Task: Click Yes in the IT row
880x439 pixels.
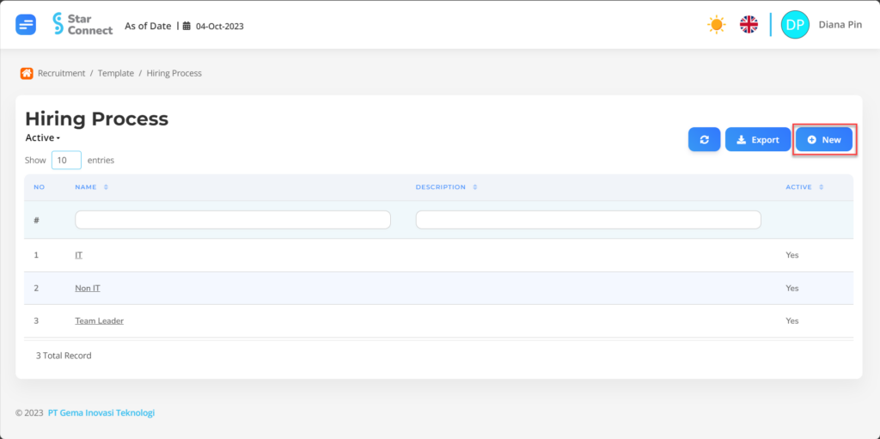Action: coord(791,255)
